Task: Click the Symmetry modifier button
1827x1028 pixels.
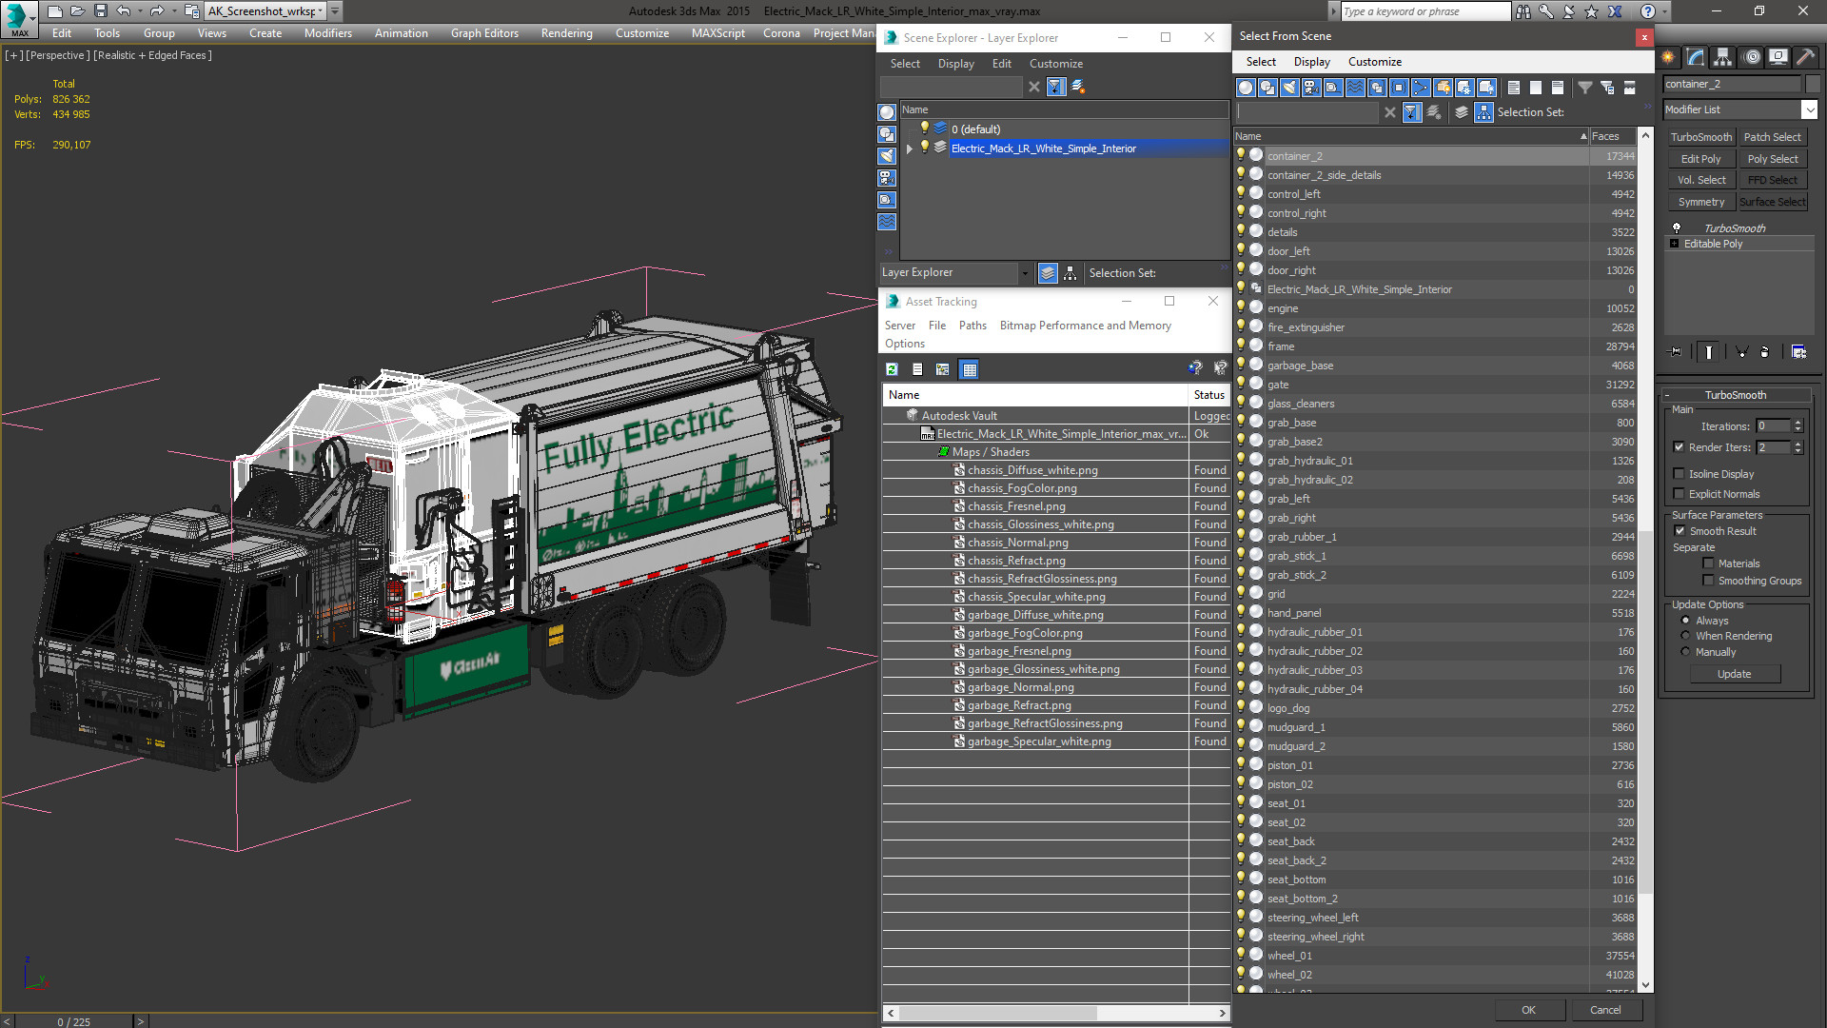Action: pos(1700,202)
